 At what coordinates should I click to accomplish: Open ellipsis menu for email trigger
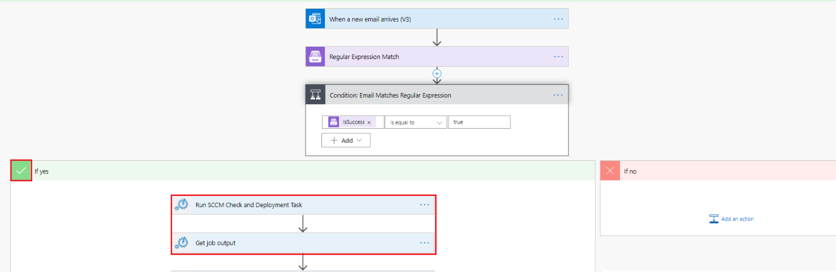(558, 19)
